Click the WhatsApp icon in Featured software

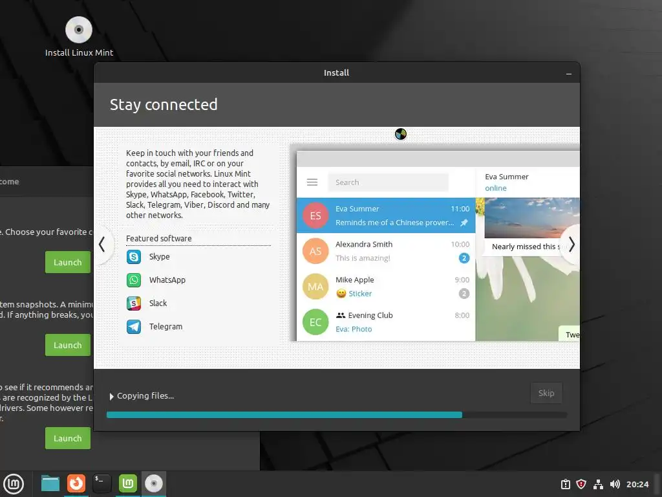[134, 280]
